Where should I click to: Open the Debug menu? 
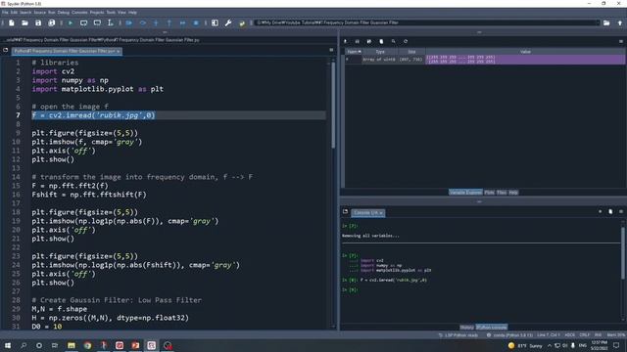click(63, 13)
